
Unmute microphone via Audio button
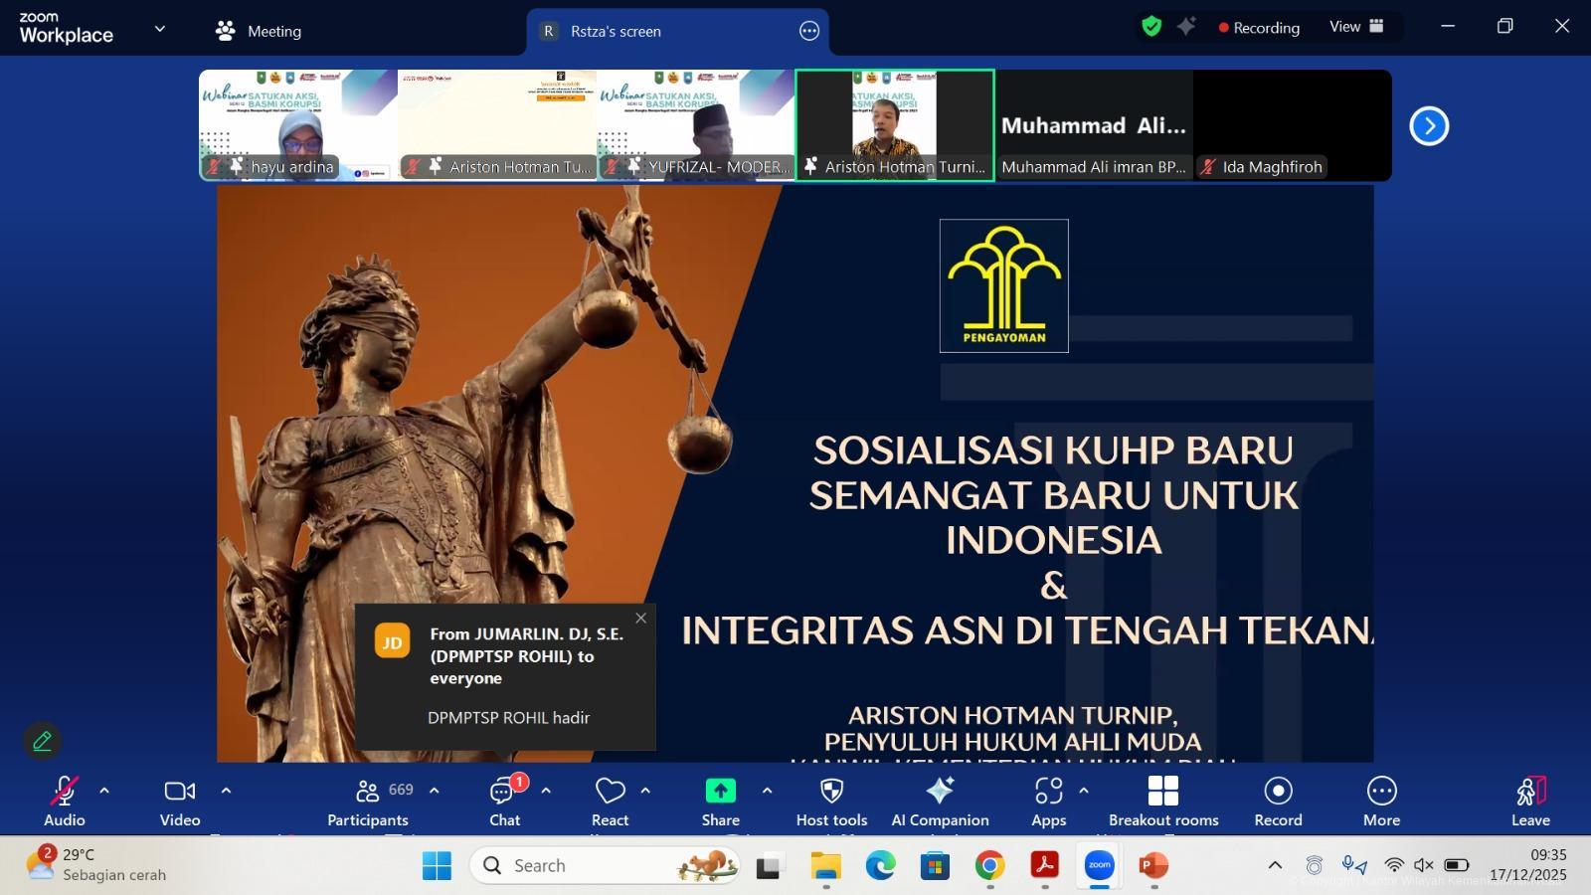tap(65, 802)
